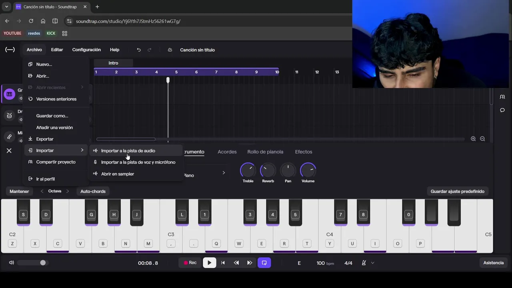Open the chat comments icon
Screen dimensions: 512x288
502,110
